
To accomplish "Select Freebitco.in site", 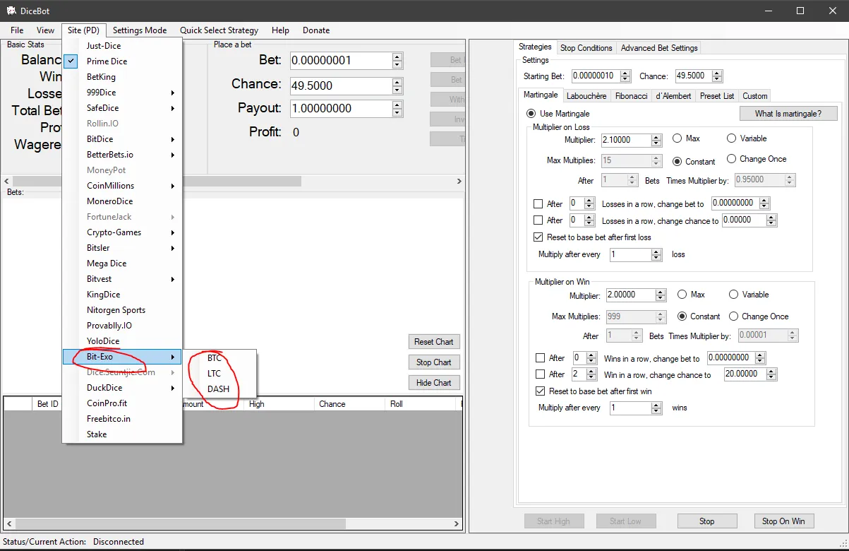I will (122, 419).
